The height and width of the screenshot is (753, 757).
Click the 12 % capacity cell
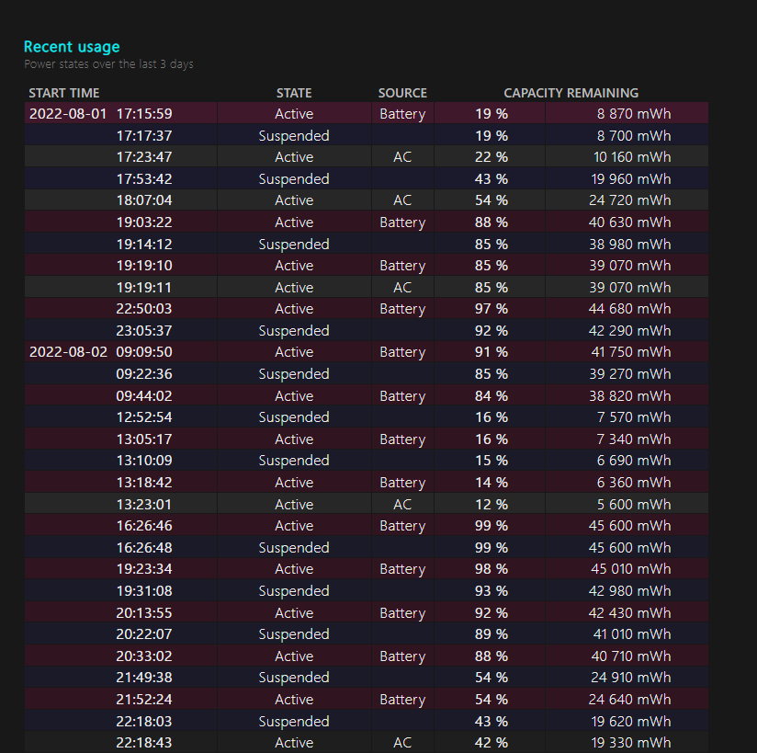(x=491, y=504)
